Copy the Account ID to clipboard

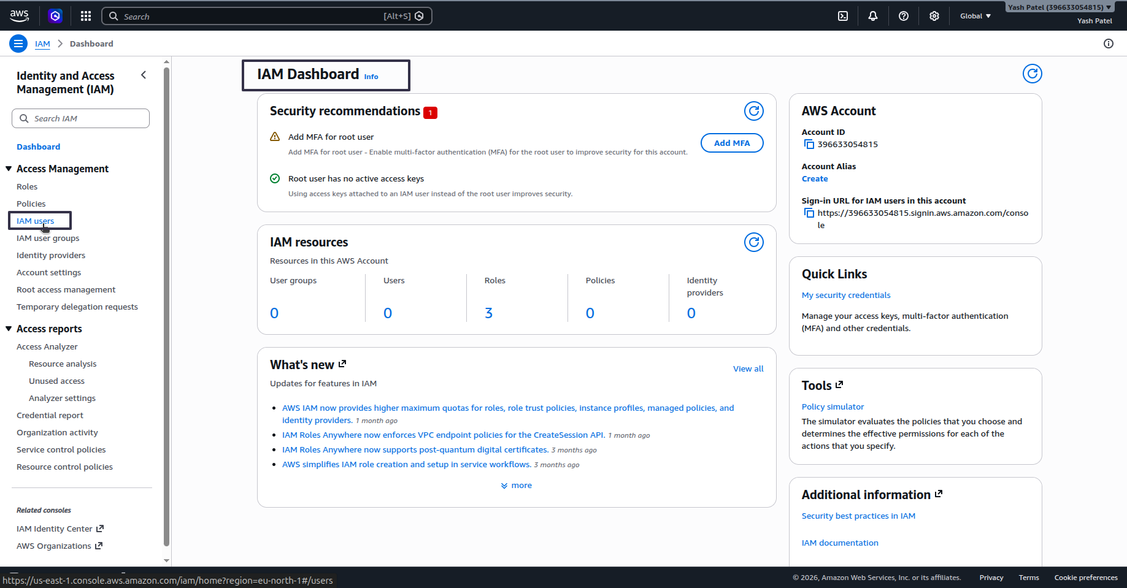click(809, 144)
